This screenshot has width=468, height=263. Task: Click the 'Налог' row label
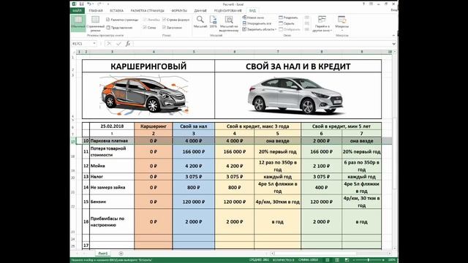click(x=97, y=177)
